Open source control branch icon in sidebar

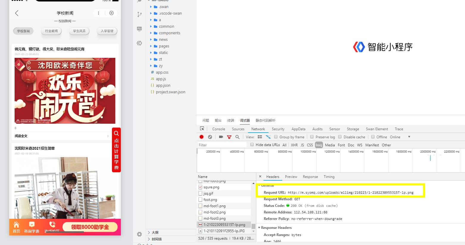(139, 14)
